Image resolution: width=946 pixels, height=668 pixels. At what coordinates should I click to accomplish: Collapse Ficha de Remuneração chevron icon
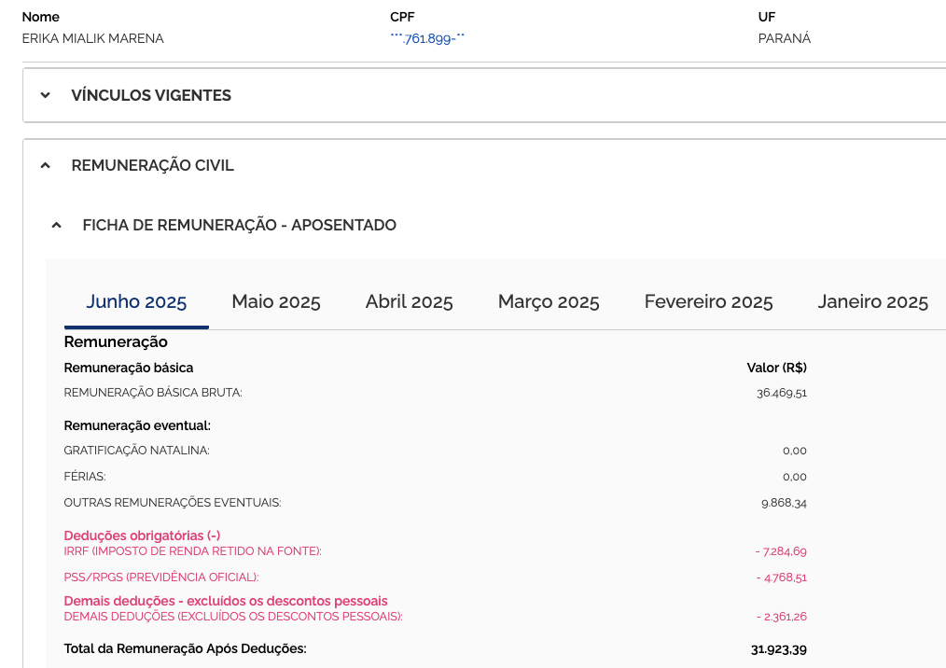point(56,225)
